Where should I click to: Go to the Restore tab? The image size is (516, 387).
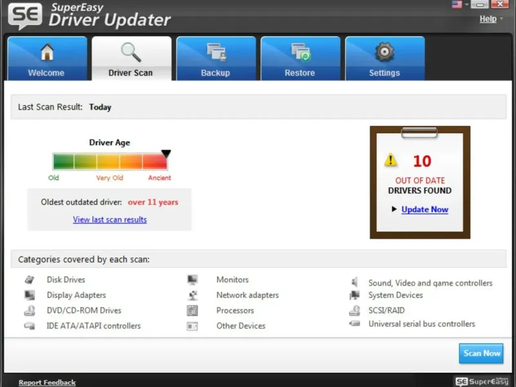[x=300, y=58]
